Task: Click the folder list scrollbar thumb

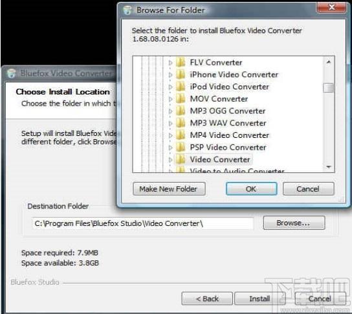Action: pyautogui.click(x=329, y=88)
